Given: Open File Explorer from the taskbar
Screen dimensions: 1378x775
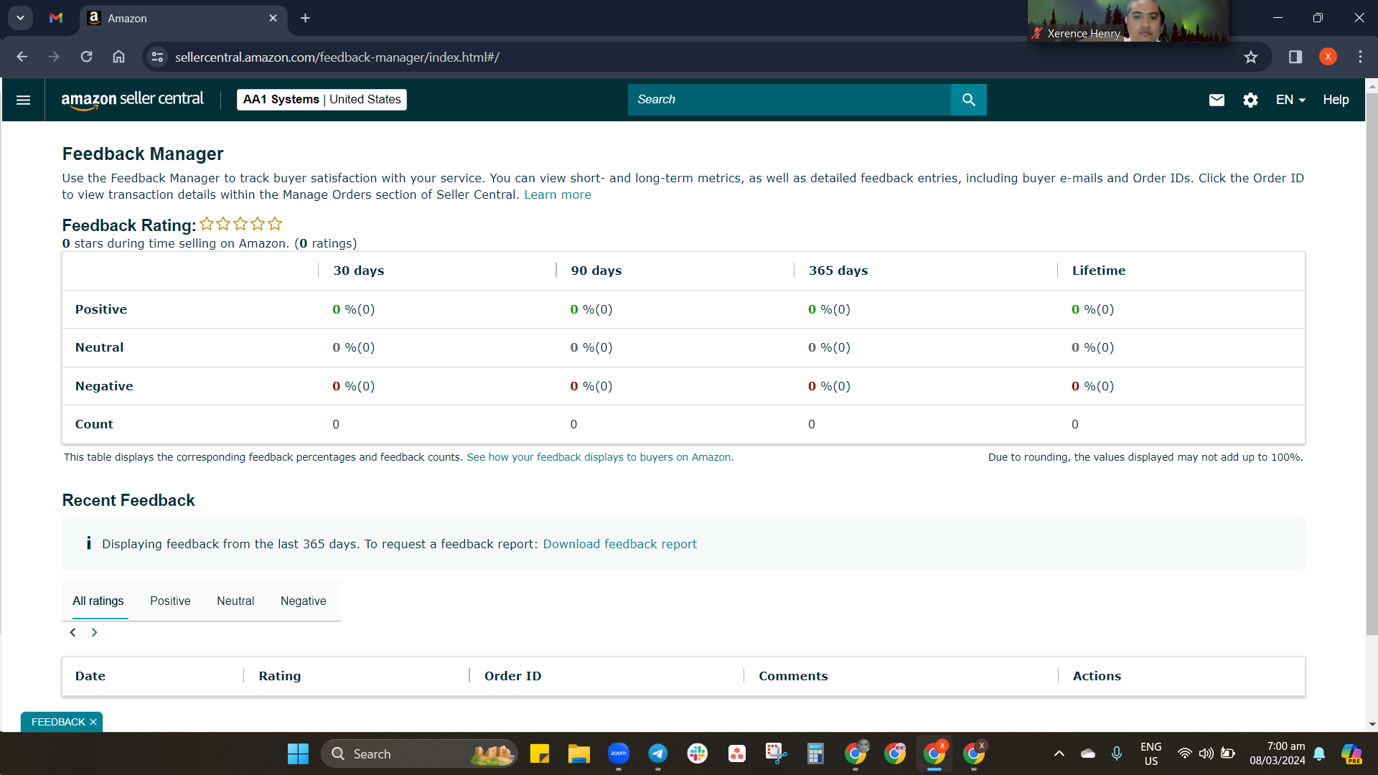Looking at the screenshot, I should (578, 754).
